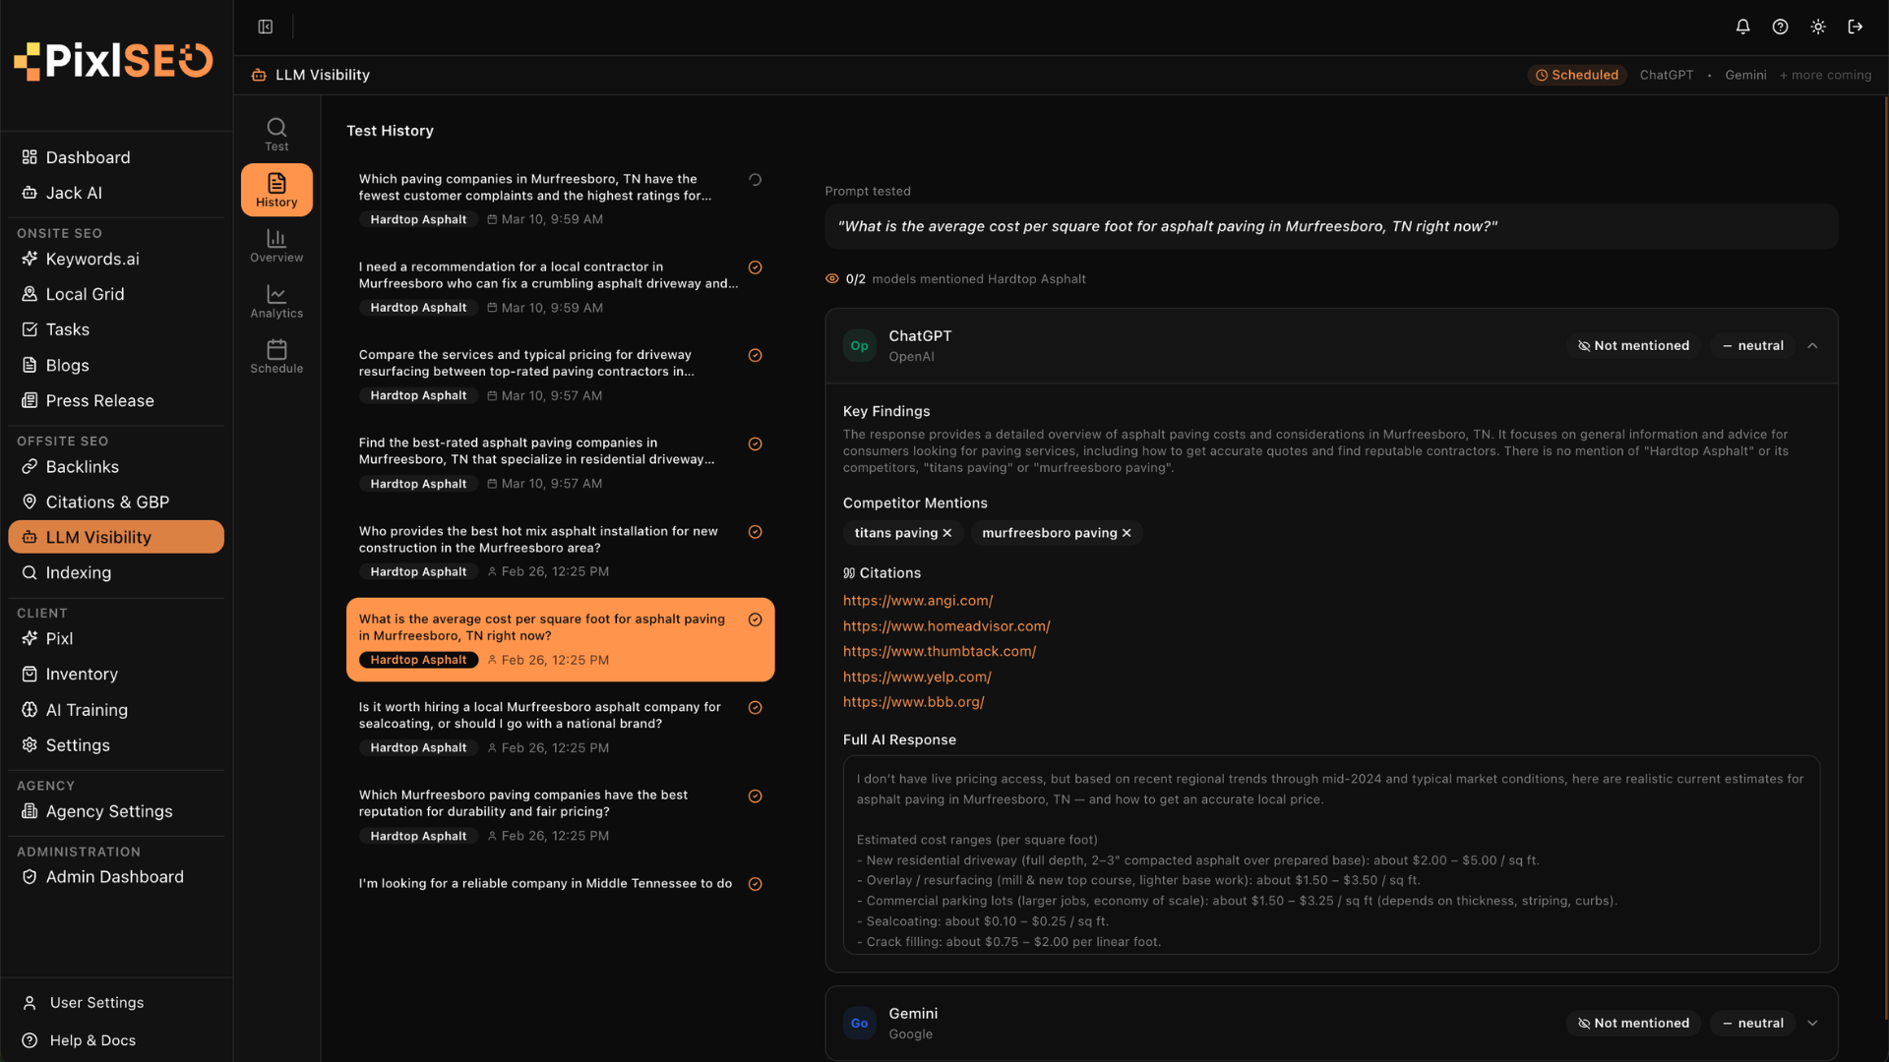
Task: Click the PixlSEO logo
Action: coord(113,61)
